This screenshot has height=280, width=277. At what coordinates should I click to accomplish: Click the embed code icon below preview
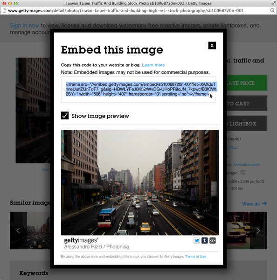coord(212,240)
